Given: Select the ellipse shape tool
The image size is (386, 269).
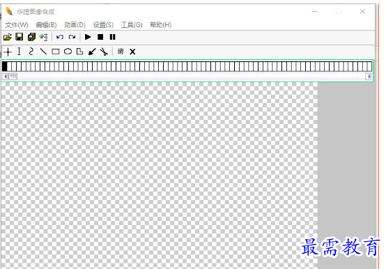Looking at the screenshot, I should pyautogui.click(x=68, y=52).
